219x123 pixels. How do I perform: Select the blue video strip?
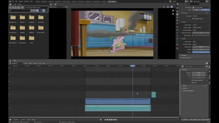point(118,101)
